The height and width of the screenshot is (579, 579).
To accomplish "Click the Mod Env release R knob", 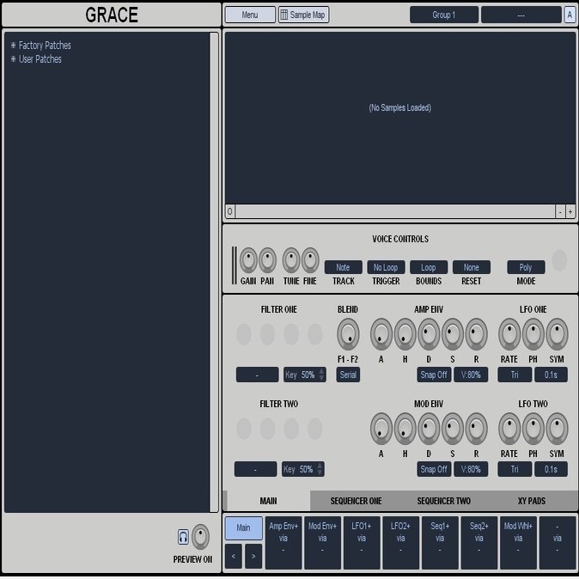I will pyautogui.click(x=477, y=429).
